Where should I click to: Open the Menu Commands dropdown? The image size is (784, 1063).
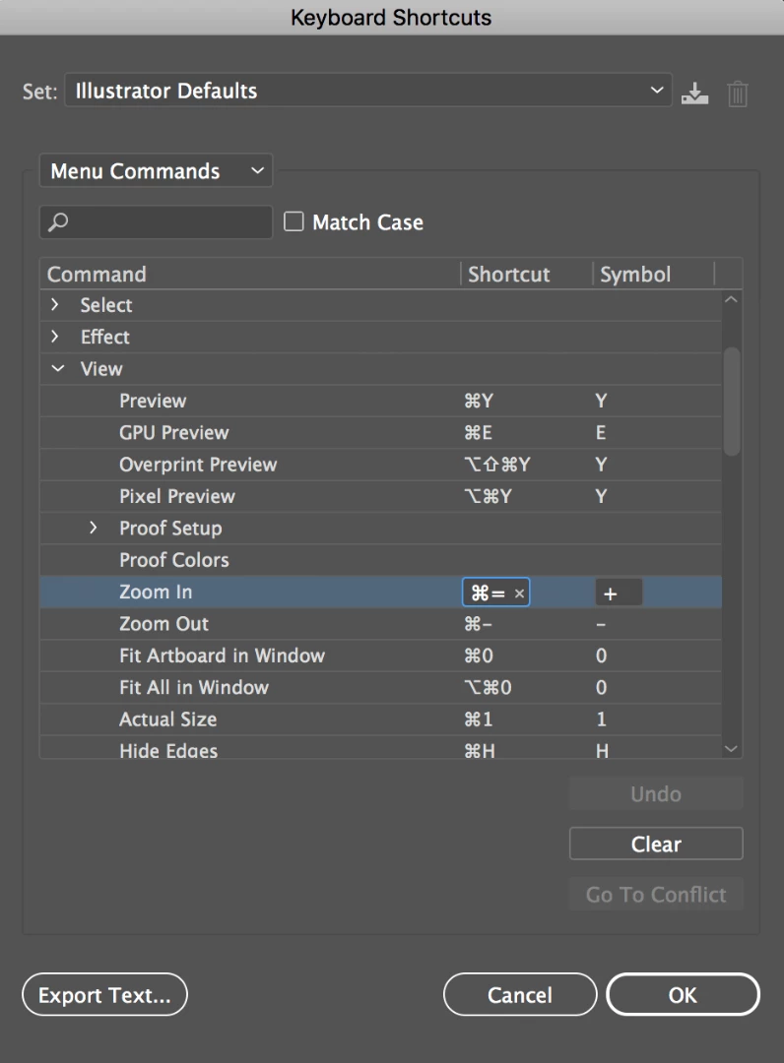pos(157,171)
